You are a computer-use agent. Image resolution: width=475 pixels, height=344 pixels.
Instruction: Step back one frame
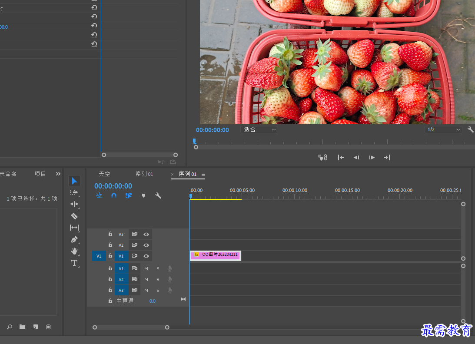click(x=356, y=158)
